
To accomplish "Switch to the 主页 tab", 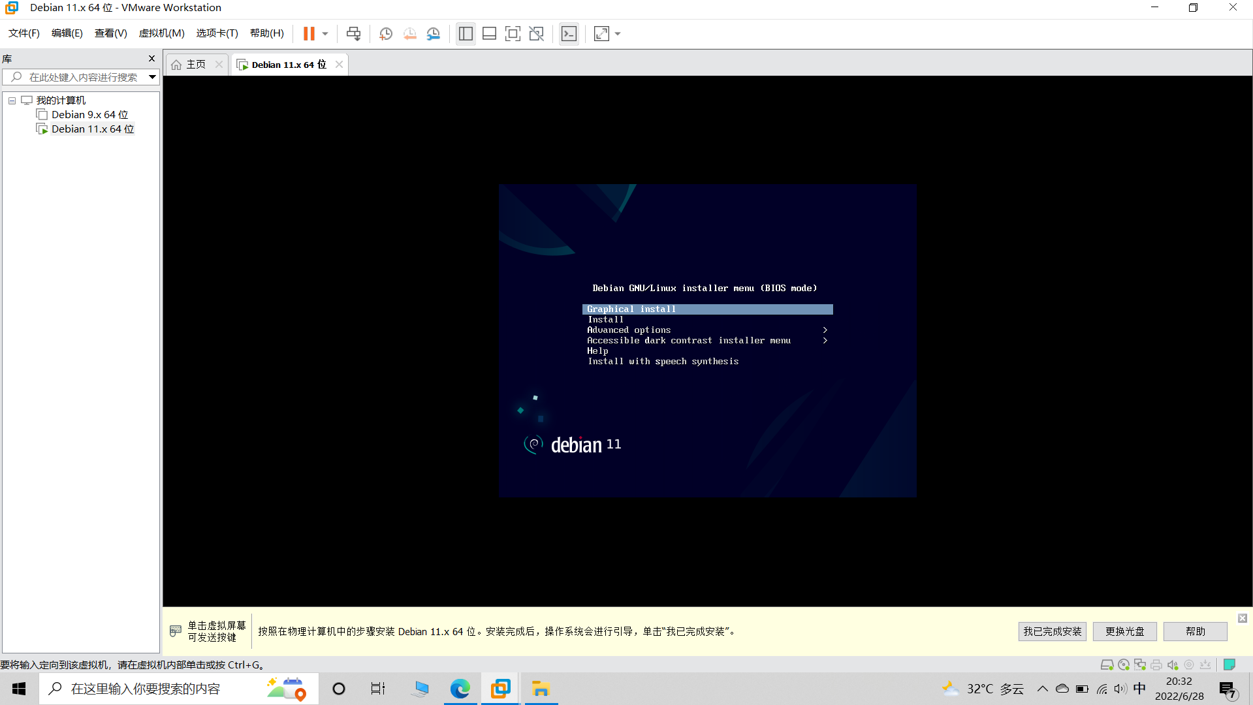I will pyautogui.click(x=189, y=64).
